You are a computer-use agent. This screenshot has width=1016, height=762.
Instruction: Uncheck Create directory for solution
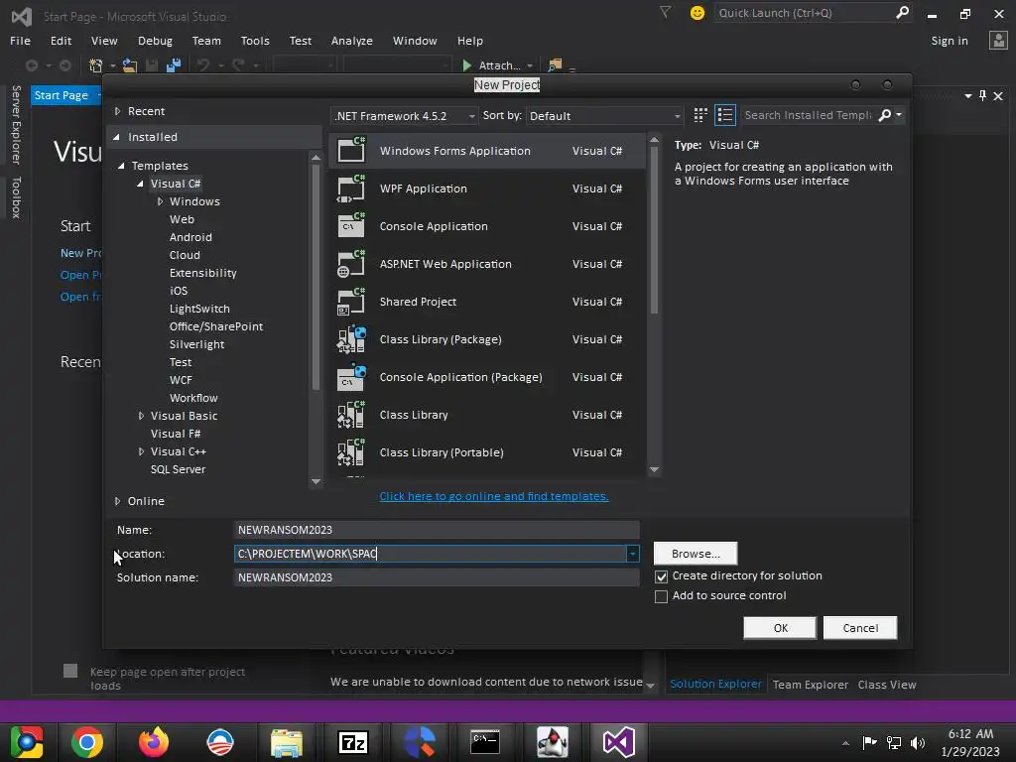(661, 576)
